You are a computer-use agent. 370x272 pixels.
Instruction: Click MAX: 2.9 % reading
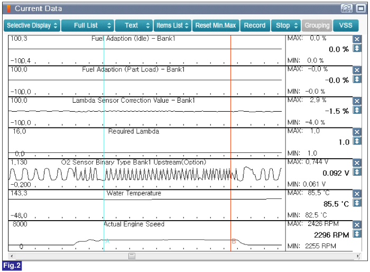pyautogui.click(x=307, y=100)
